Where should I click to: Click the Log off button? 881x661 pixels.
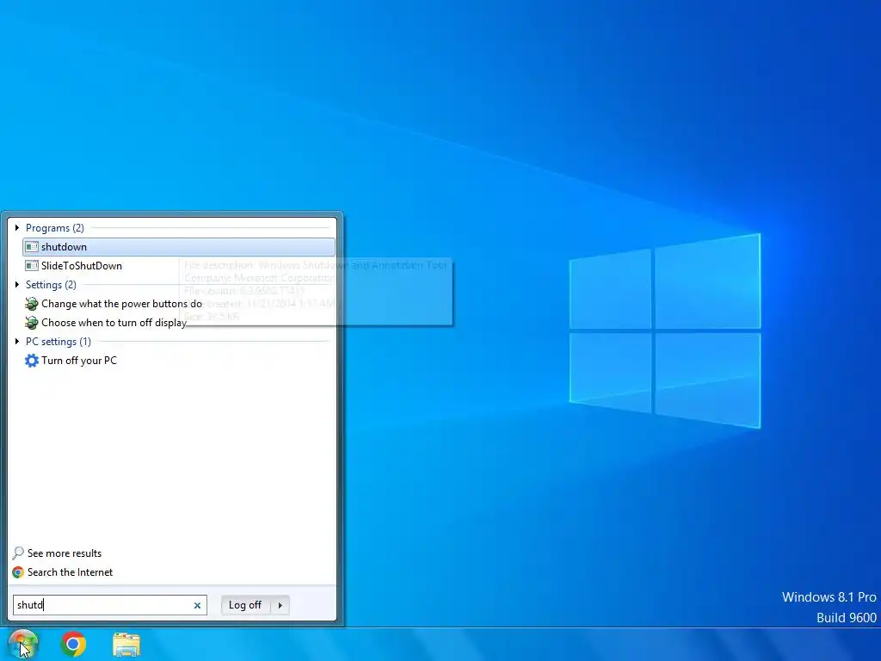pyautogui.click(x=245, y=605)
